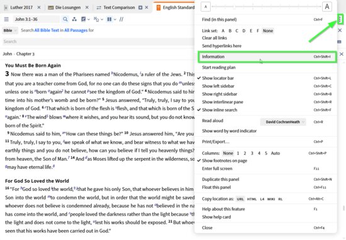Click the double-slash text comparison icon

(x=121, y=20)
